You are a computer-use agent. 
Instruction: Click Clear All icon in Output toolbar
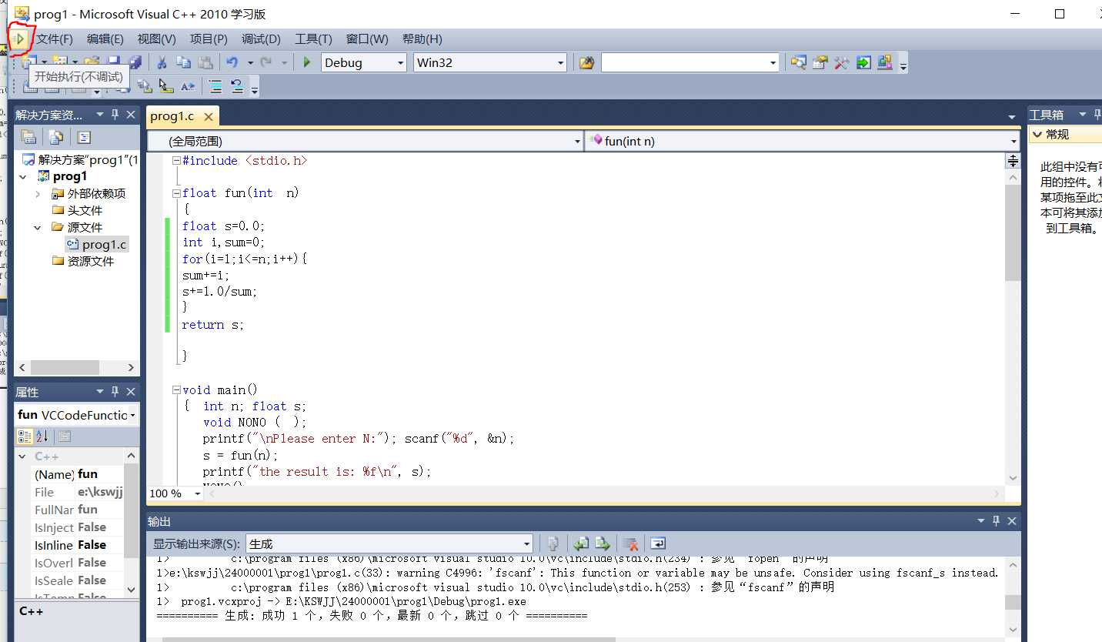coord(630,543)
